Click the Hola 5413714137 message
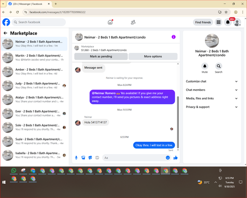This screenshot has height=198, width=247. click(95, 122)
